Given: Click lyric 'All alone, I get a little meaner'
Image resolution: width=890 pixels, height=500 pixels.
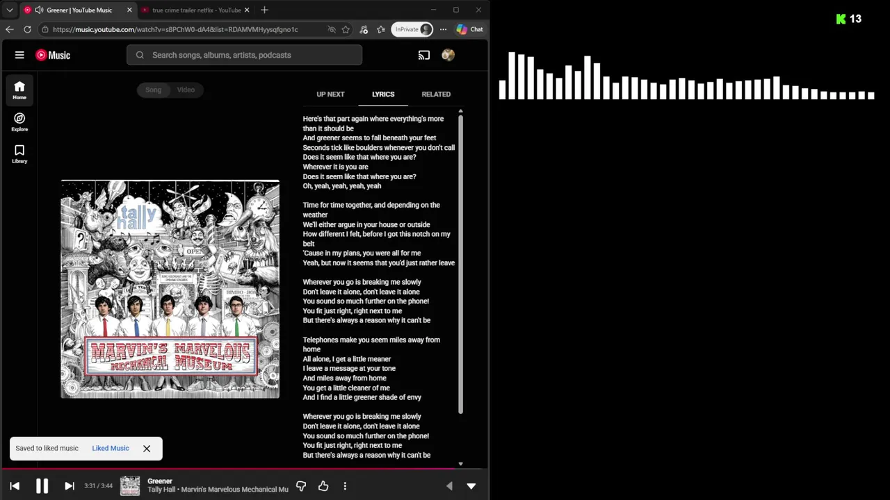Looking at the screenshot, I should (x=347, y=359).
